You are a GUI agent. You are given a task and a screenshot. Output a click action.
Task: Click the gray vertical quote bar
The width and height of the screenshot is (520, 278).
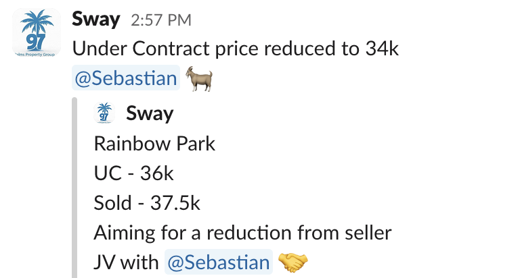[x=74, y=188]
